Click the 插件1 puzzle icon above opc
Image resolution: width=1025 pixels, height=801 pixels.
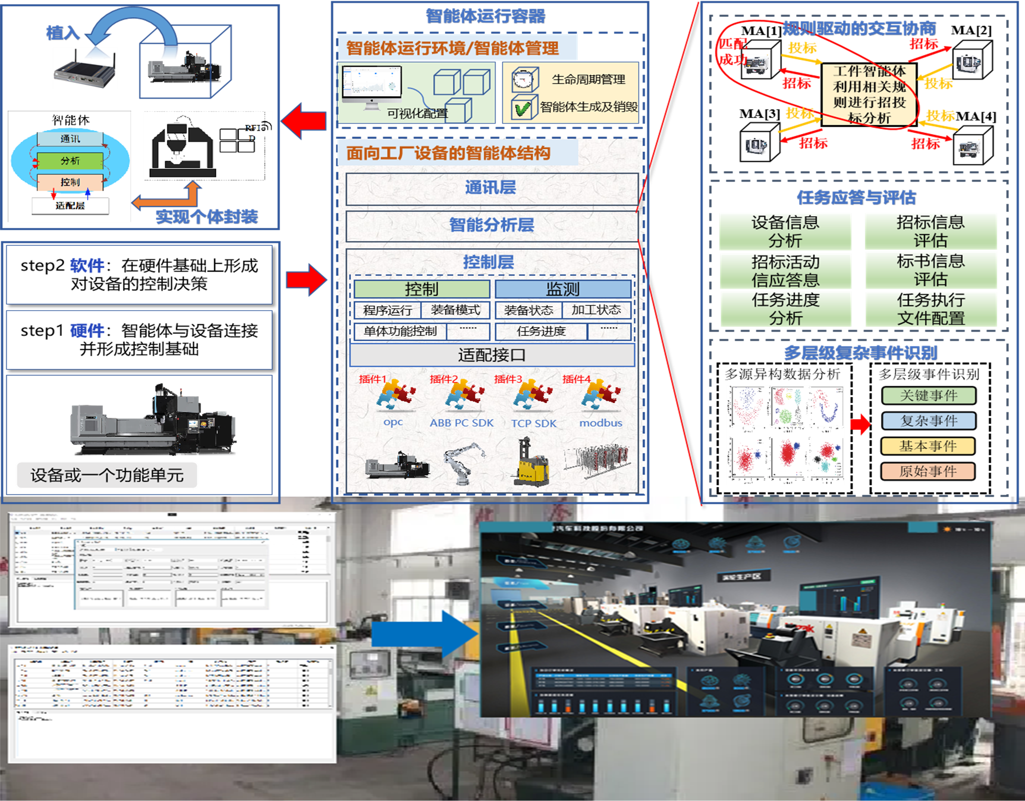(395, 395)
